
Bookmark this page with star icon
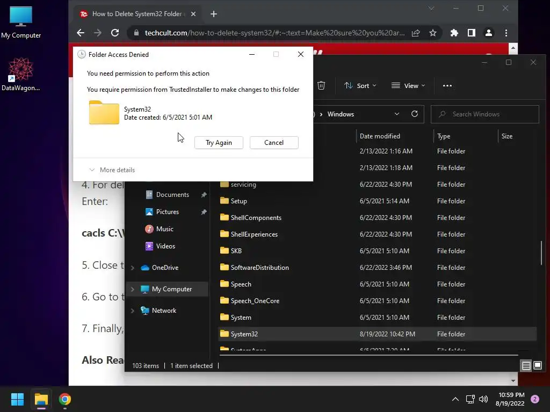coord(433,33)
